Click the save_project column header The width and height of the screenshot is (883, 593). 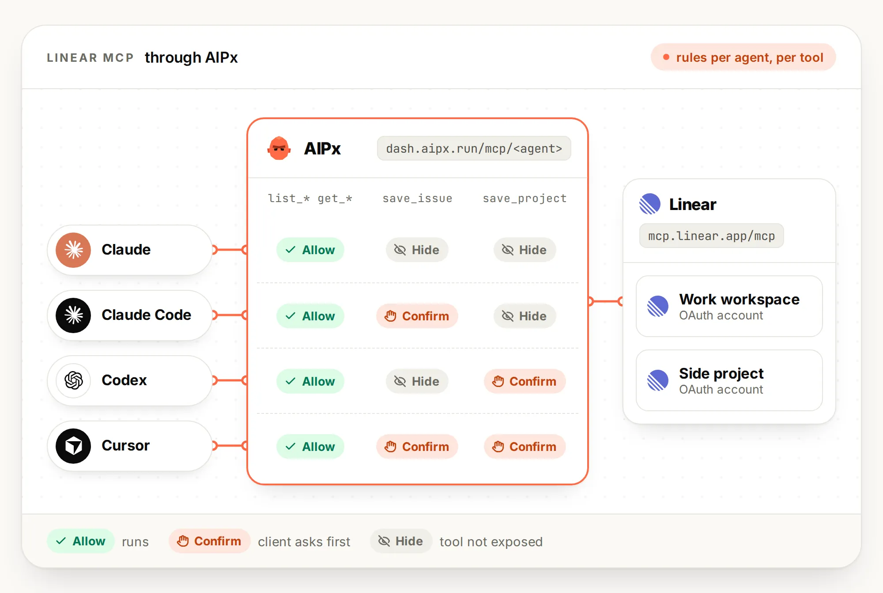(x=525, y=199)
